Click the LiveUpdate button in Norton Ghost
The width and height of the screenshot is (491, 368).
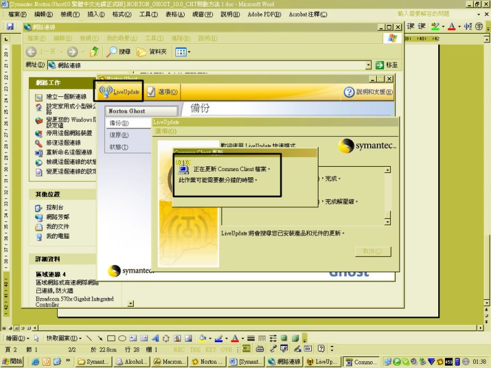[x=119, y=91]
